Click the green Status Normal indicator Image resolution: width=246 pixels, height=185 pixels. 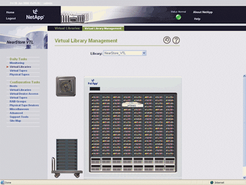click(178, 17)
